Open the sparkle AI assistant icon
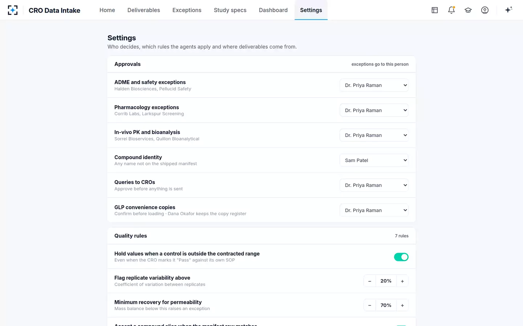 (x=508, y=10)
